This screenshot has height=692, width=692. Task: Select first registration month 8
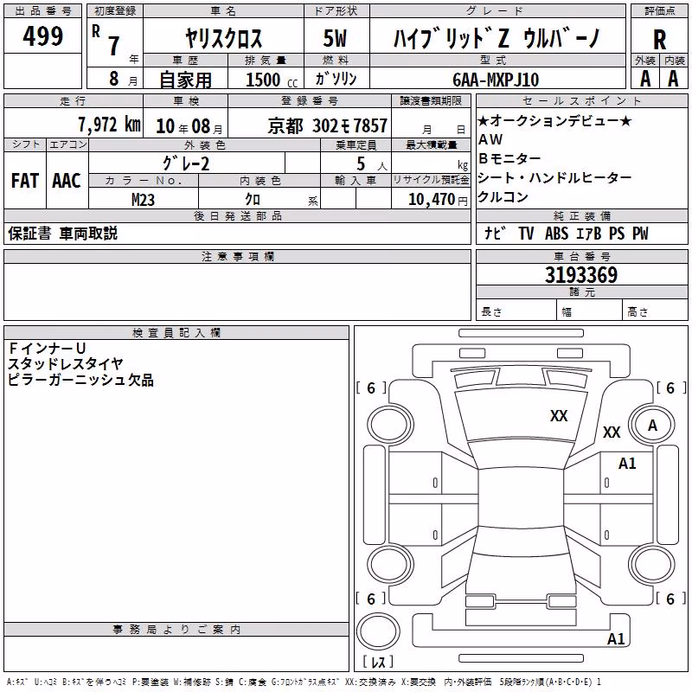[x=114, y=79]
